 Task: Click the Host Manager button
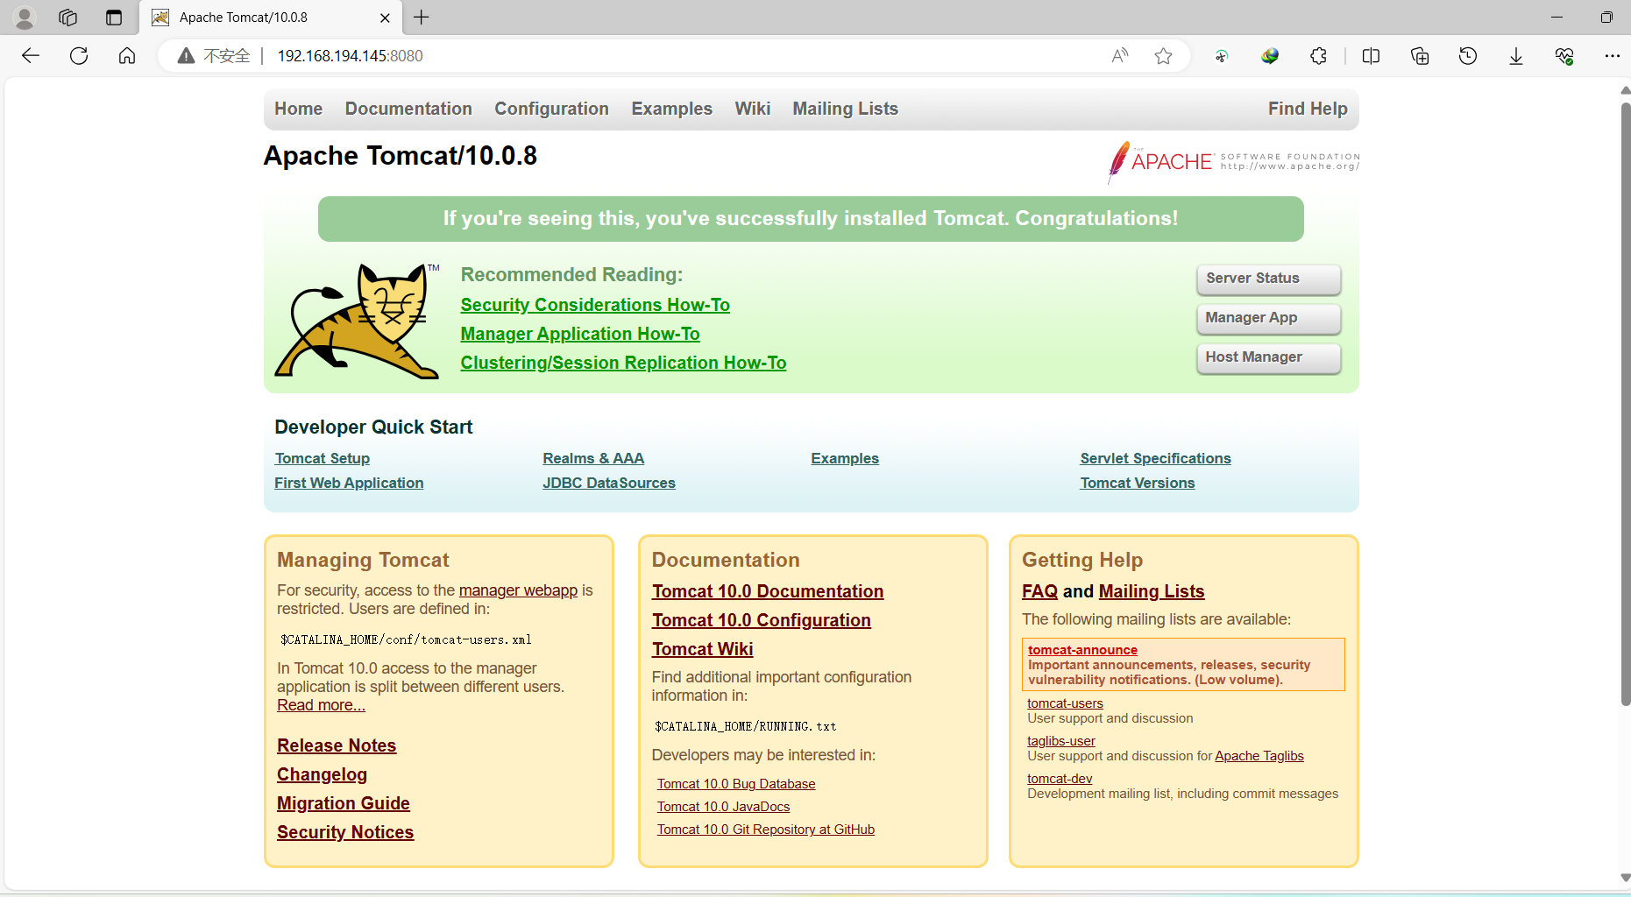tap(1268, 357)
